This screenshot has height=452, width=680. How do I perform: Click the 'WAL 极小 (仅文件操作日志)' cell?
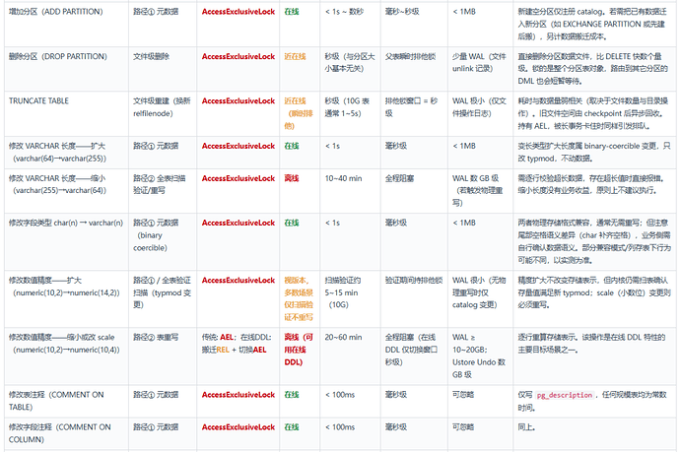[x=481, y=113]
